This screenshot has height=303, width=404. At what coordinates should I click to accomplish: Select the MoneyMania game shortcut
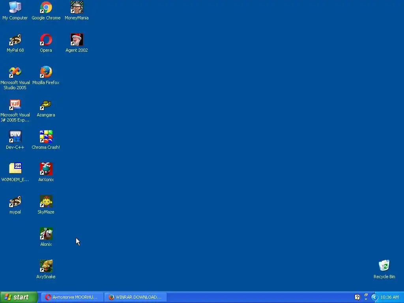tap(77, 11)
